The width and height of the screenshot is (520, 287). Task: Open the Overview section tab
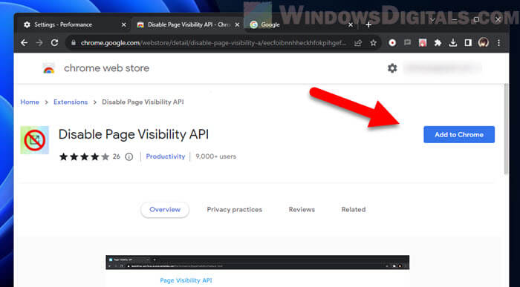(165, 210)
